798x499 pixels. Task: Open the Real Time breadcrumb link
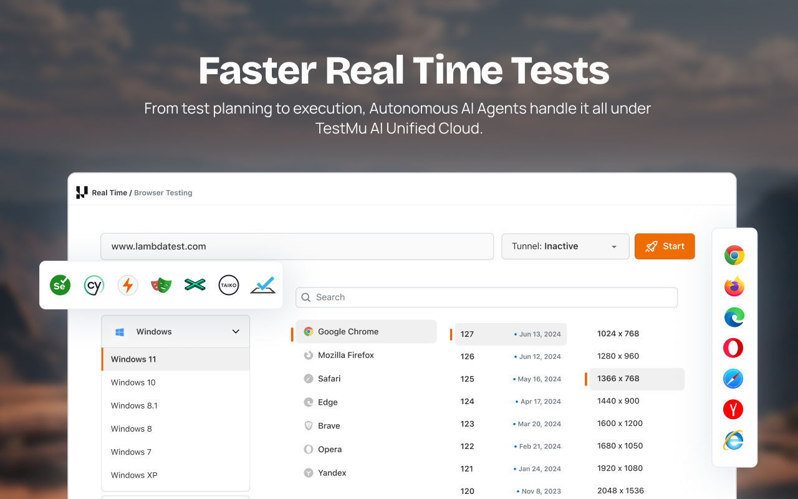(109, 193)
